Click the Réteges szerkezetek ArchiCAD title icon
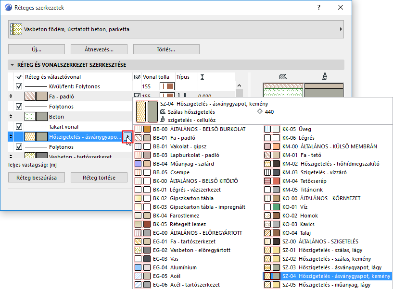The width and height of the screenshot is (393, 289). (8, 8)
